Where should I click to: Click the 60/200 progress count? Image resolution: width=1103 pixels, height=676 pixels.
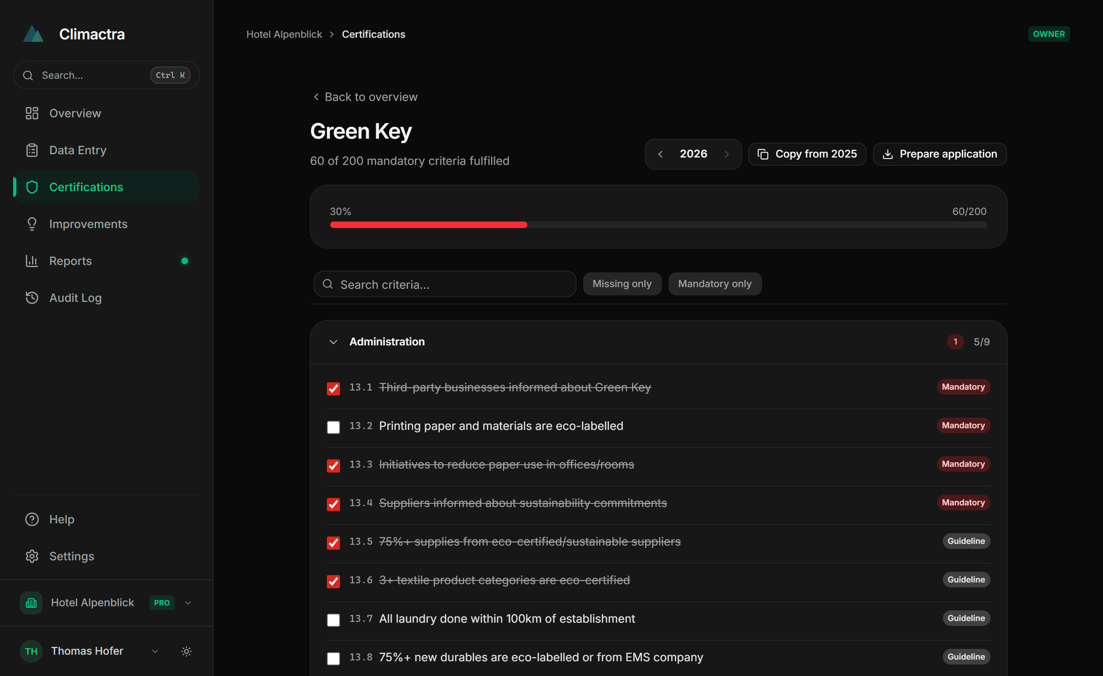[x=969, y=212]
